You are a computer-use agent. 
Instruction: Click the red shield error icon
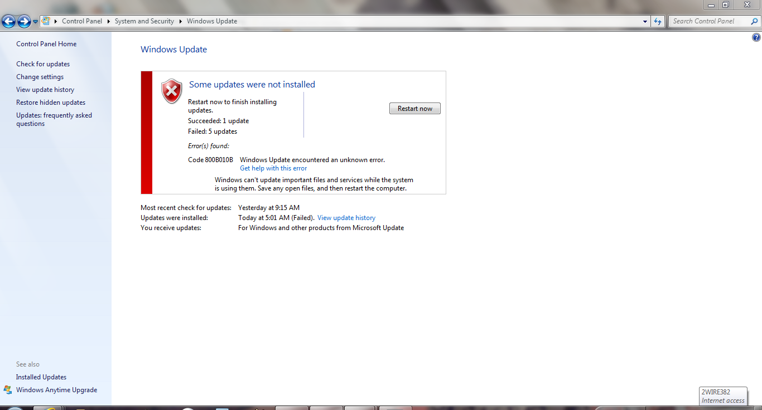coord(172,91)
